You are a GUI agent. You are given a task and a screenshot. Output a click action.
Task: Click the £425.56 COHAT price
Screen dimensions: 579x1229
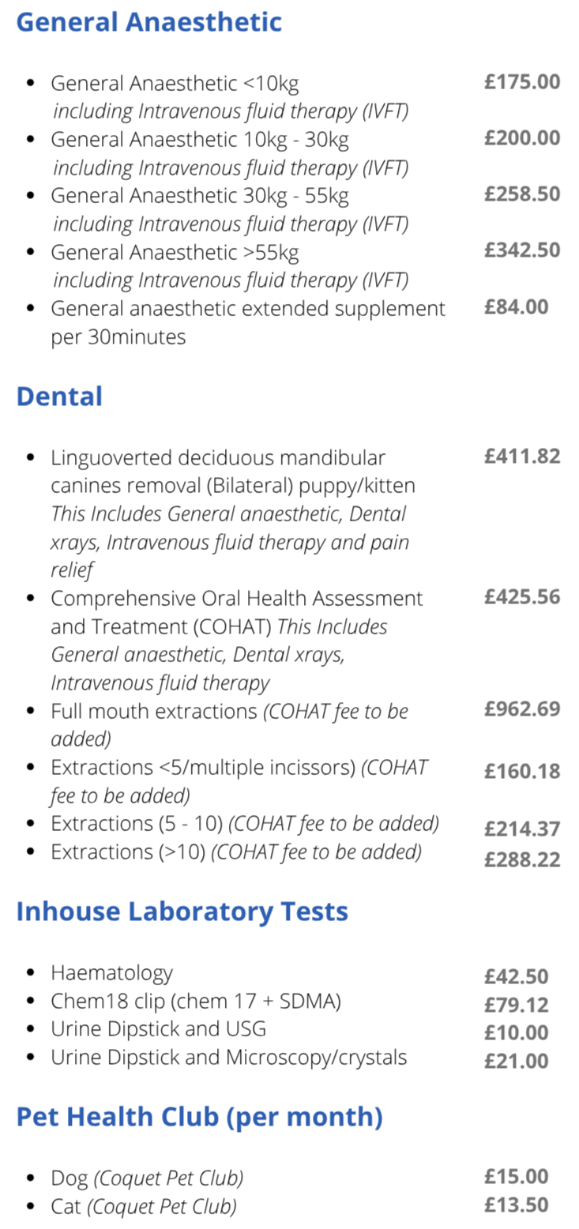pos(522,597)
